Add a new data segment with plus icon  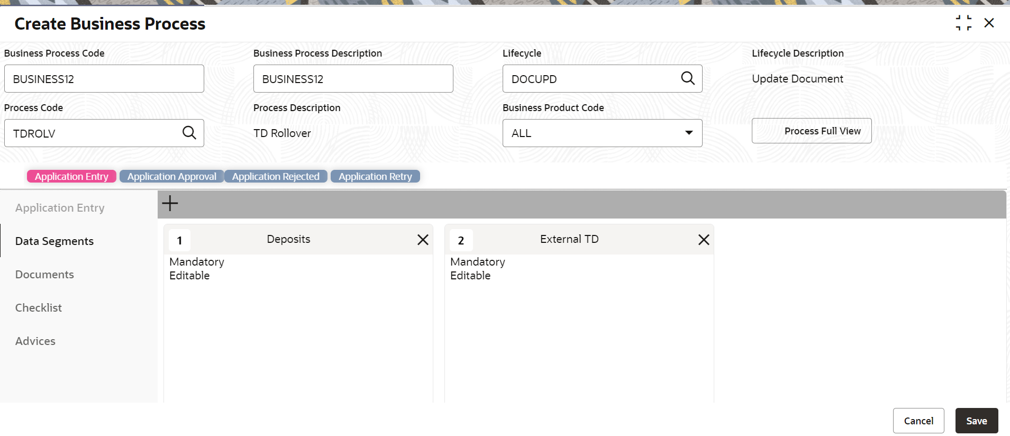click(x=170, y=204)
